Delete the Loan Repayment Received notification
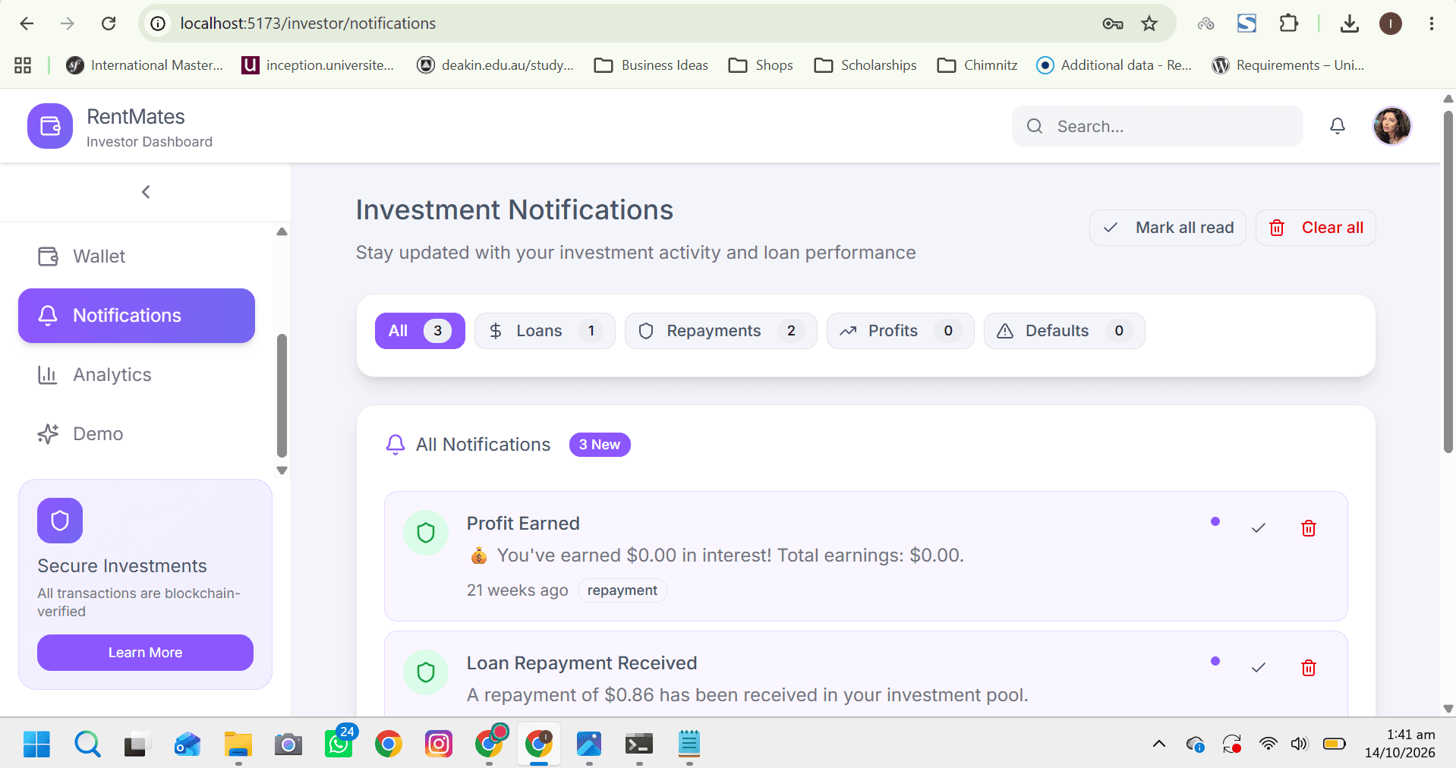The width and height of the screenshot is (1456, 768). click(x=1309, y=668)
